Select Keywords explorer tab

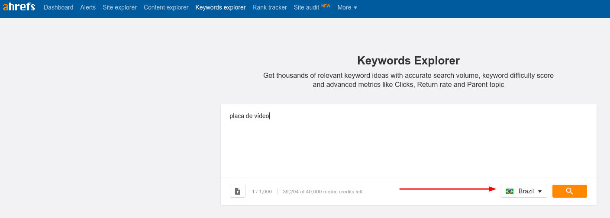220,7
